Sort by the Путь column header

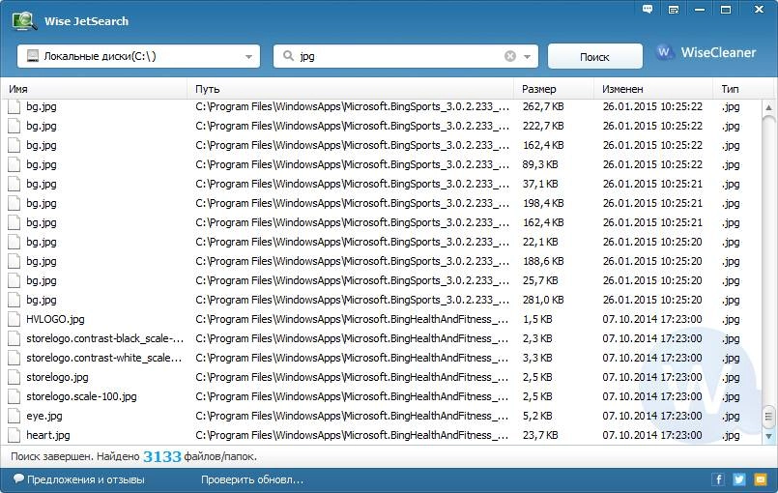point(350,89)
